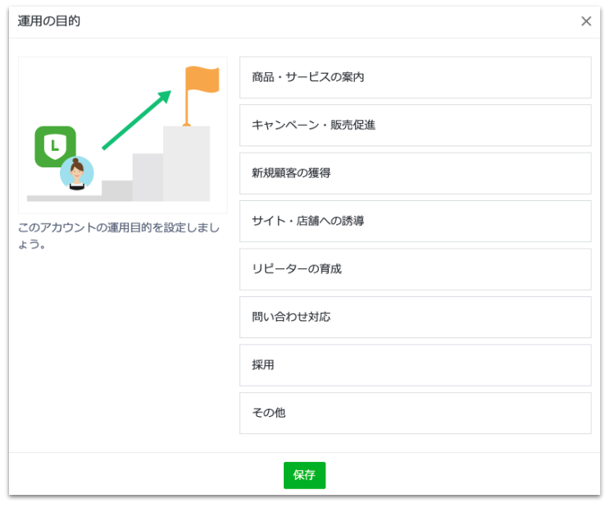The width and height of the screenshot is (610, 508).
Task: Choose the その他 option
Action: [x=415, y=413]
